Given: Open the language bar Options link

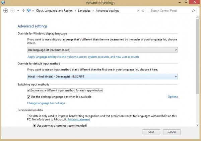Looking at the screenshot, I should tap(173, 97).
